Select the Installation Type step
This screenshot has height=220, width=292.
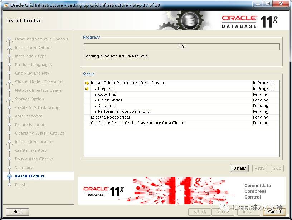coord(31,56)
